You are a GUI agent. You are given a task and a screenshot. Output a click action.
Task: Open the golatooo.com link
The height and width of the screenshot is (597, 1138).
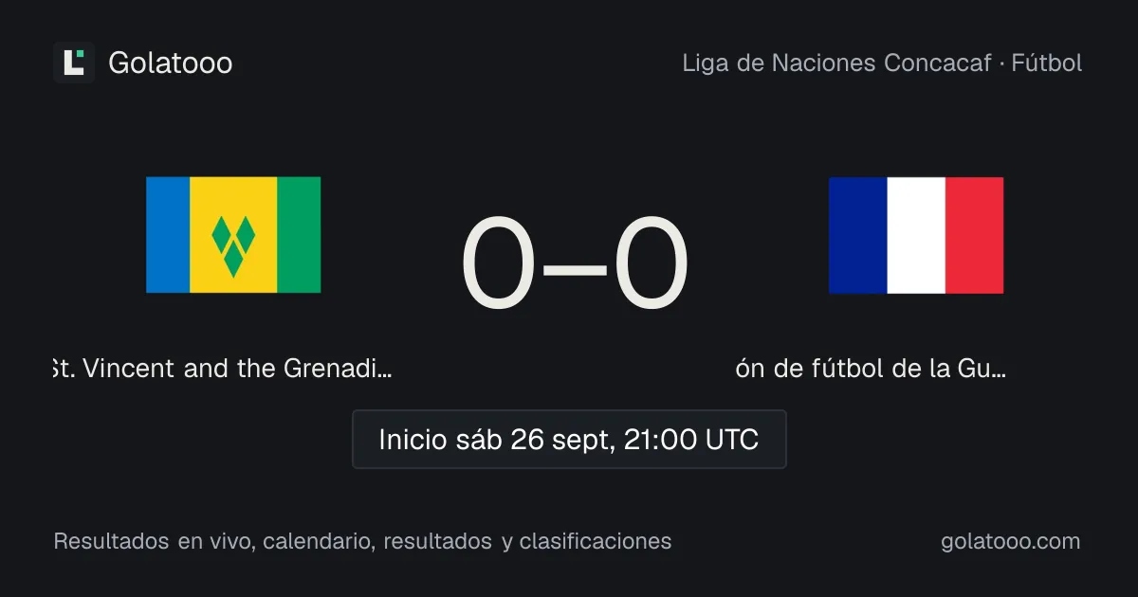click(1011, 541)
